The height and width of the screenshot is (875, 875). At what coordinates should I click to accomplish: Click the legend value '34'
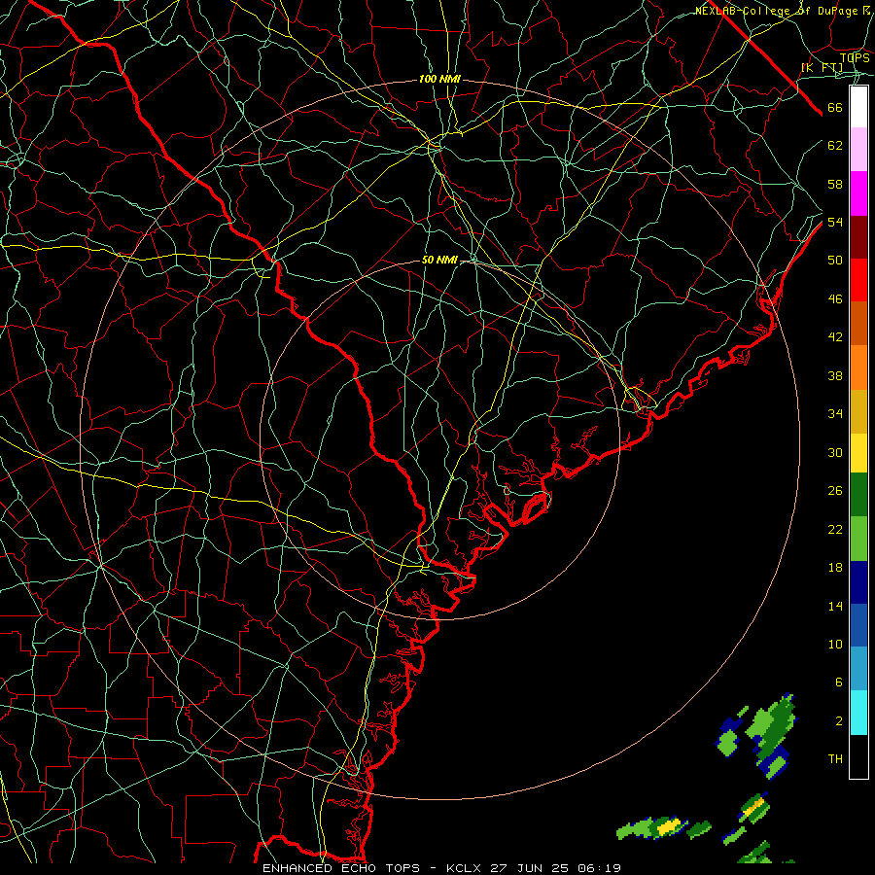[x=835, y=414]
